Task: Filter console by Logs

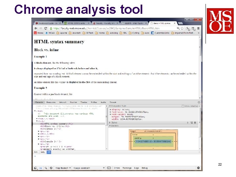Action: point(136,168)
